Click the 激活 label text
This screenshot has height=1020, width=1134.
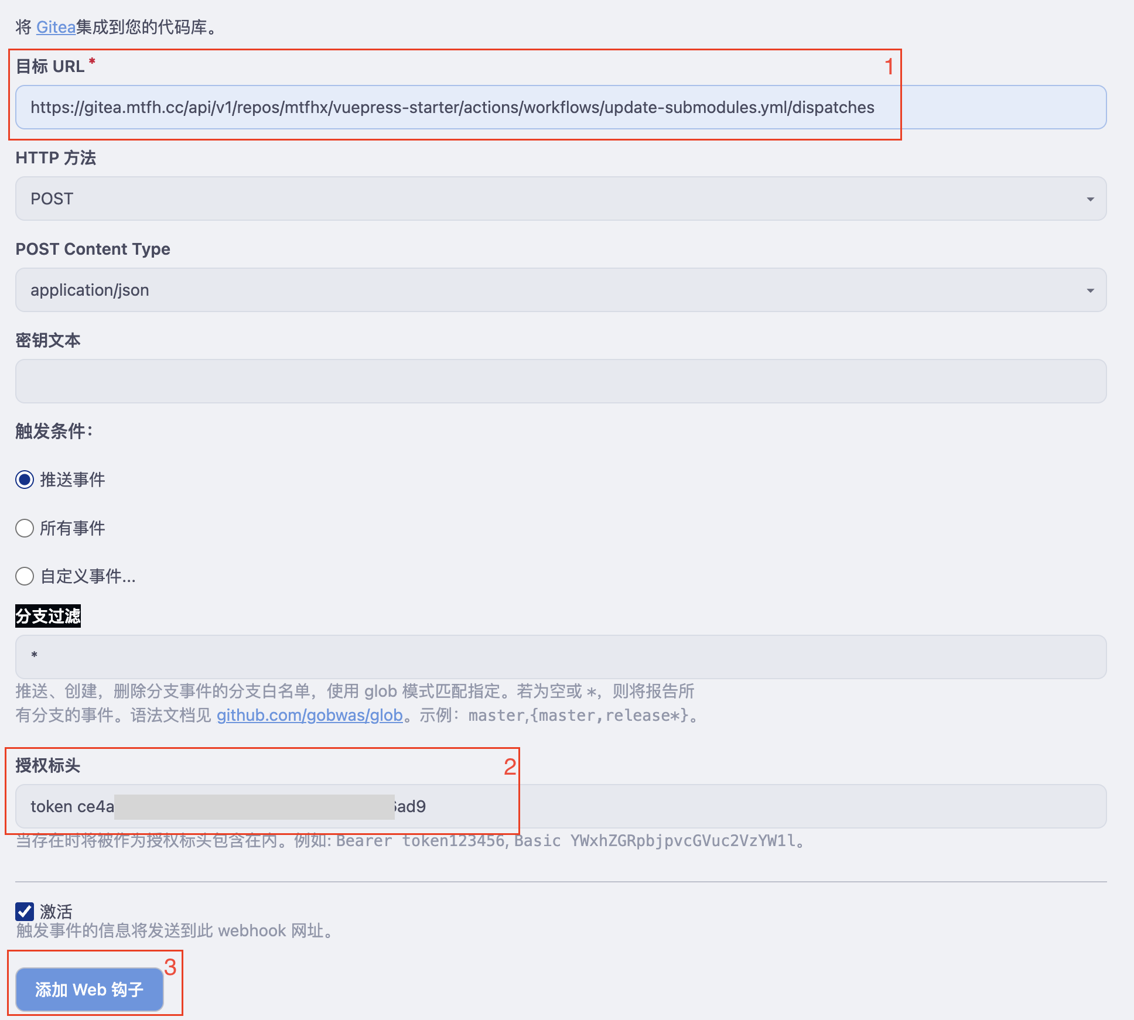tap(56, 912)
